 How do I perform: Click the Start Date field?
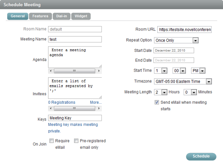point(174,50)
